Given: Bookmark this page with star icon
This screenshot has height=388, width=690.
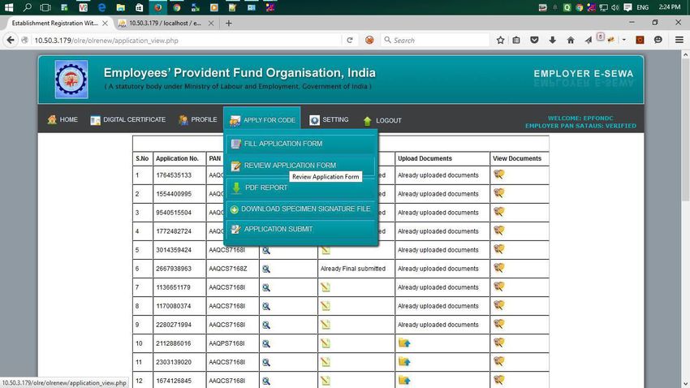Looking at the screenshot, I should (500, 40).
